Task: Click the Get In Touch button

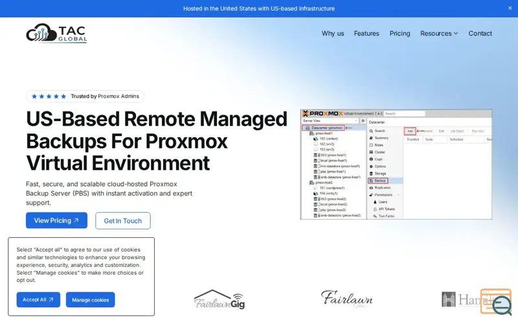Action: 123,221
